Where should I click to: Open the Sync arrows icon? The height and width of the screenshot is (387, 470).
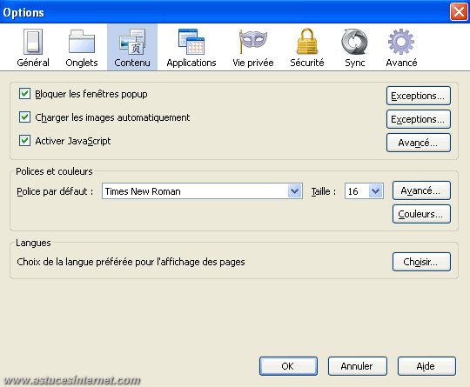pos(354,42)
